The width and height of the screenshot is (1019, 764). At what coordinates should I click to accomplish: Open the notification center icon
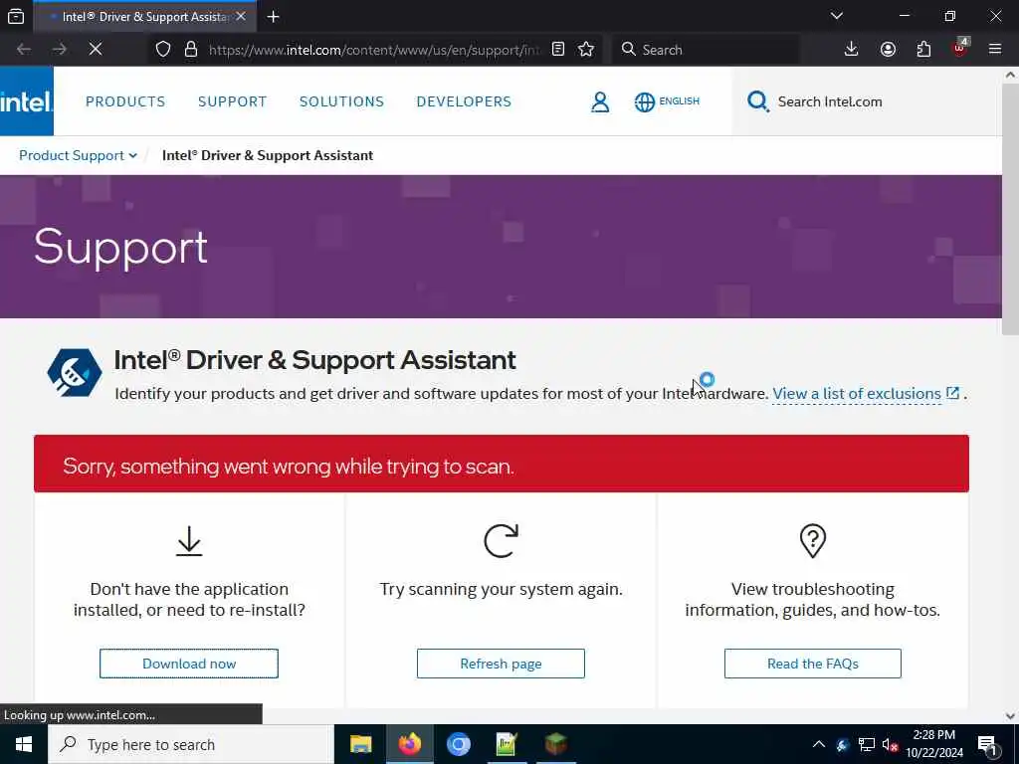[988, 746]
